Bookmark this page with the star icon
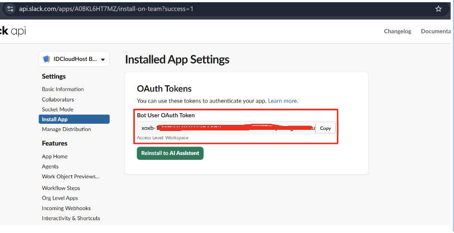 [x=438, y=9]
